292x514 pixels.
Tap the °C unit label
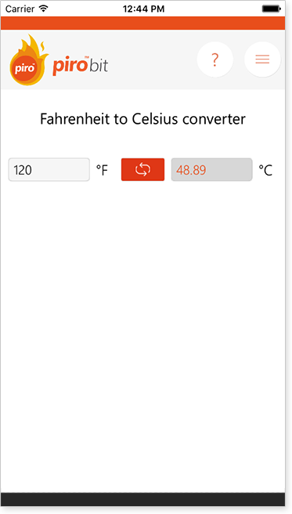265,170
